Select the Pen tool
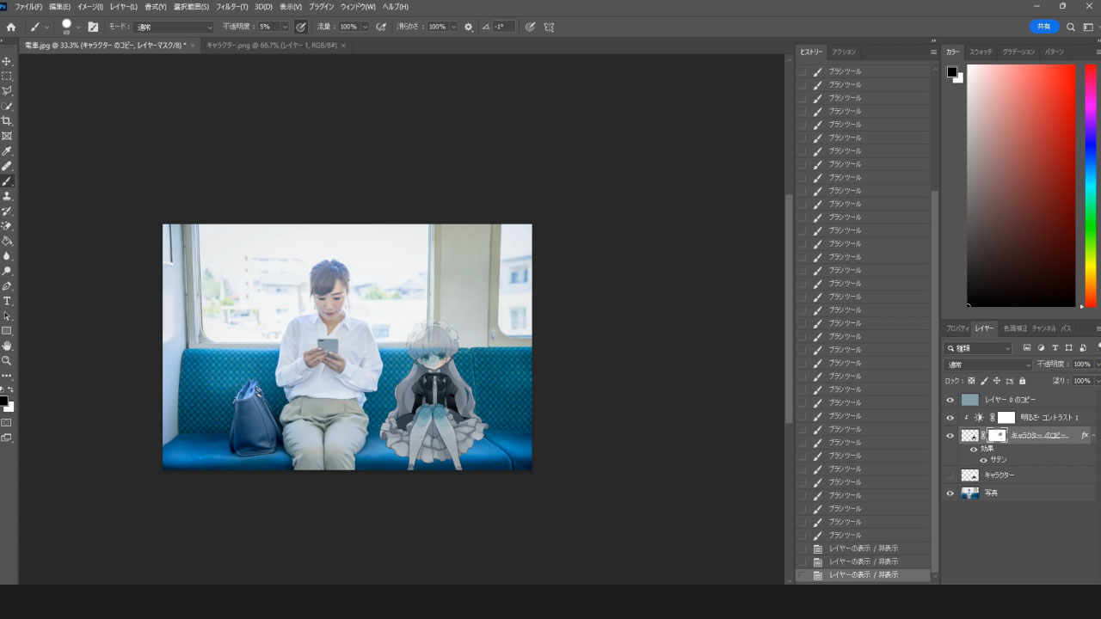This screenshot has width=1101, height=619. point(7,286)
